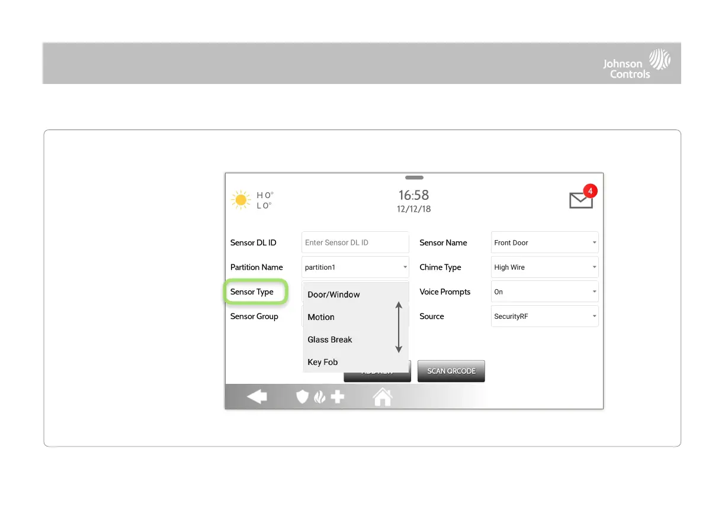
Task: Tap the security shield icon
Action: [303, 397]
